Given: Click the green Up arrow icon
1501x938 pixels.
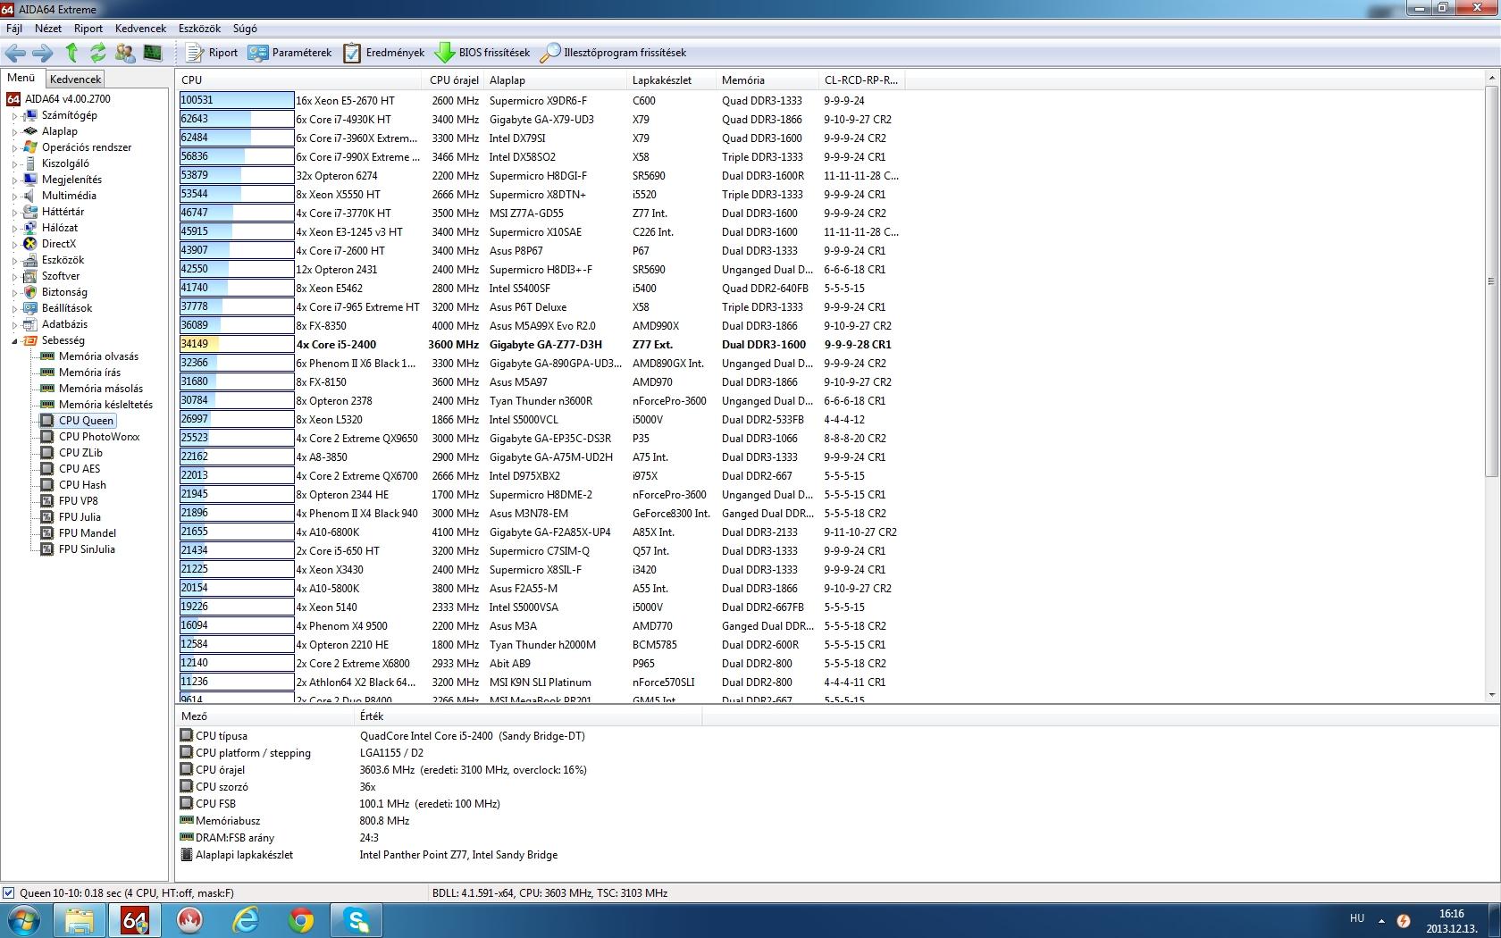Looking at the screenshot, I should tap(71, 53).
